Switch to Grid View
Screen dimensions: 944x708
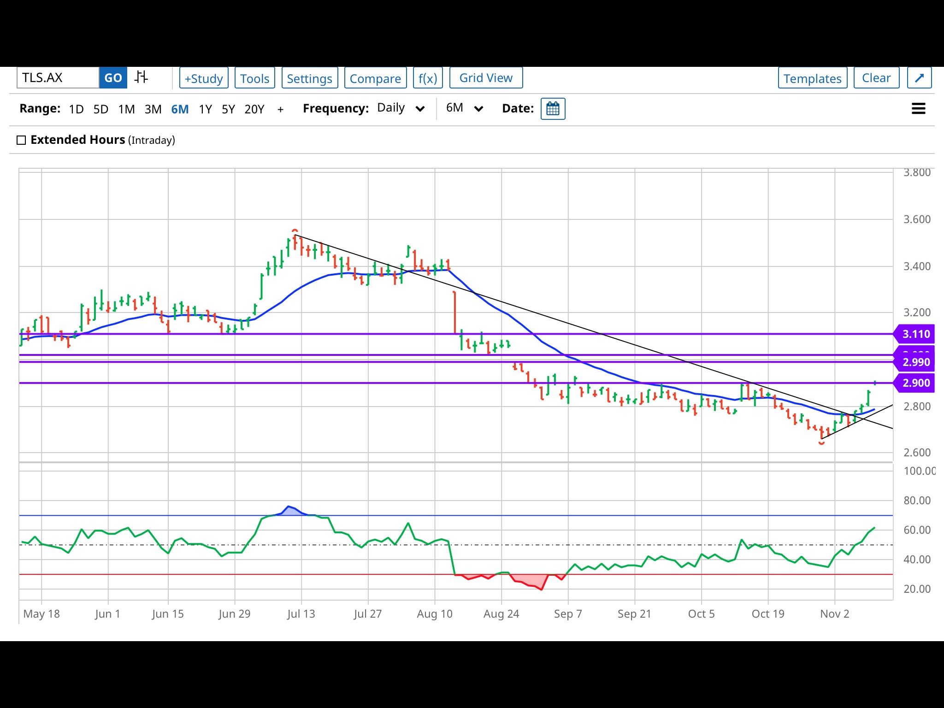coord(486,77)
